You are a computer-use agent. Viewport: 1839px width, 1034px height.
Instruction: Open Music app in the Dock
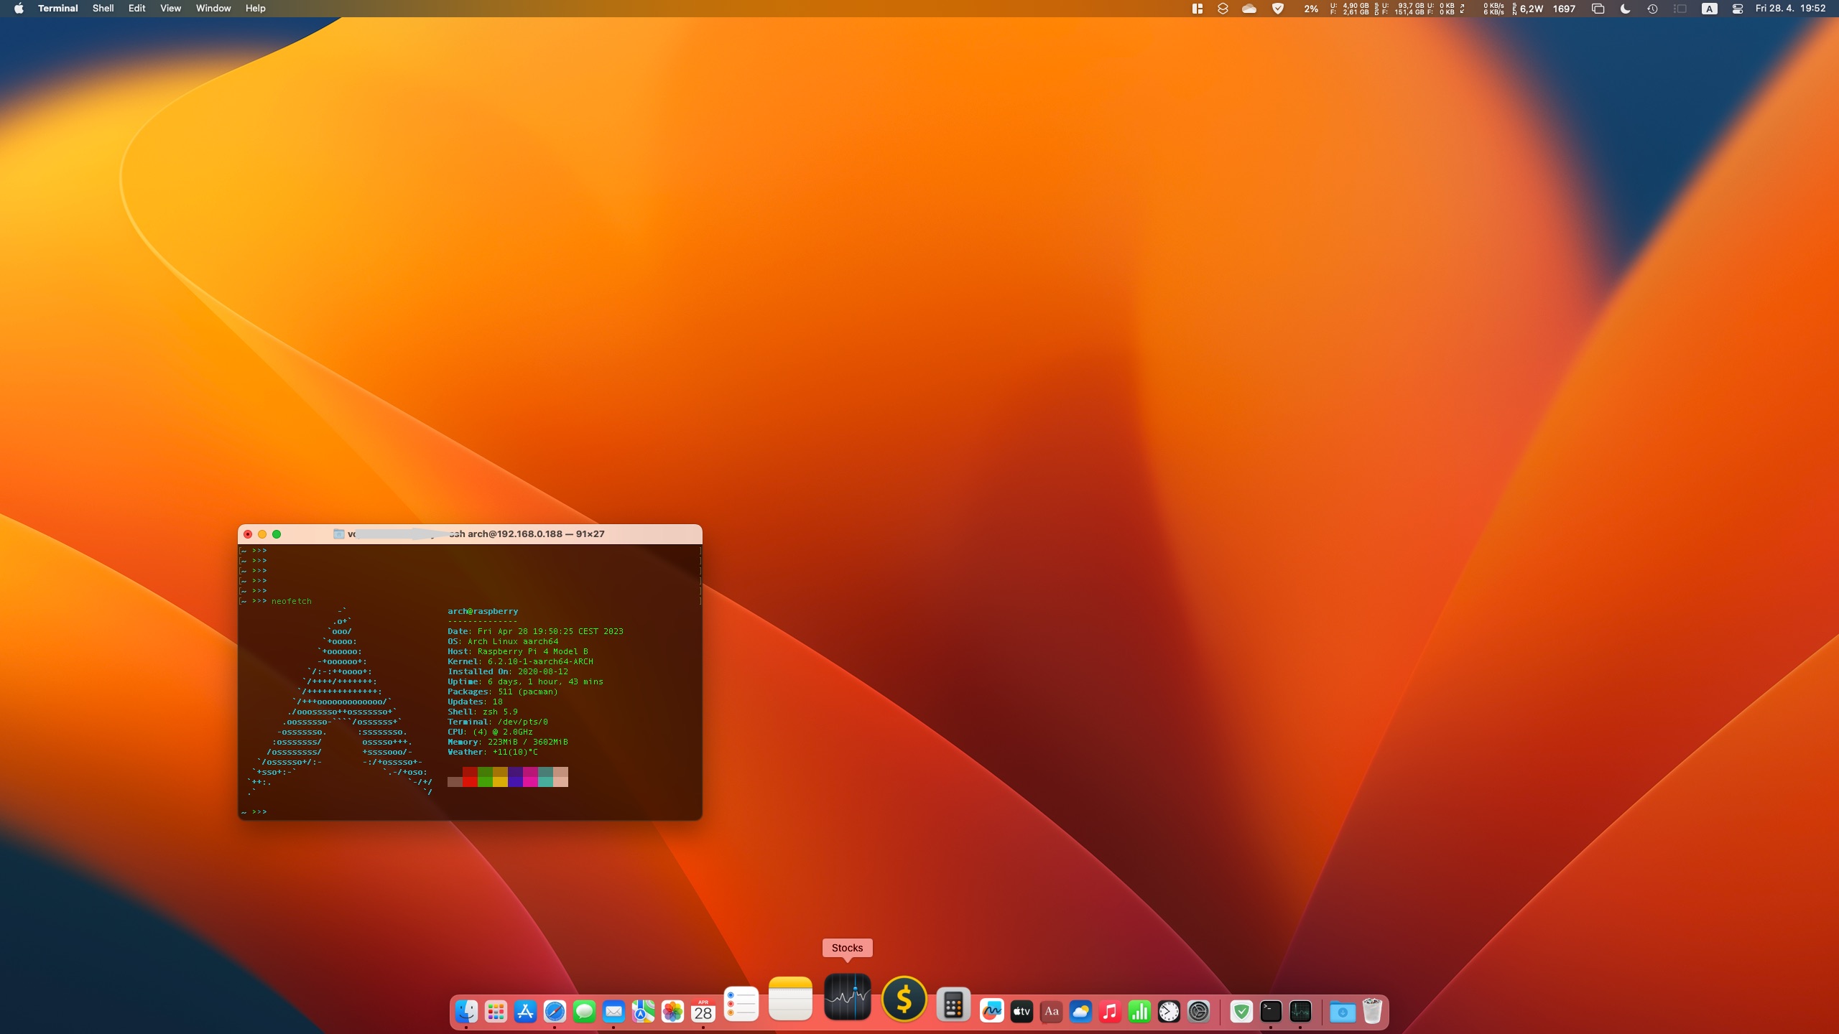point(1110,1012)
